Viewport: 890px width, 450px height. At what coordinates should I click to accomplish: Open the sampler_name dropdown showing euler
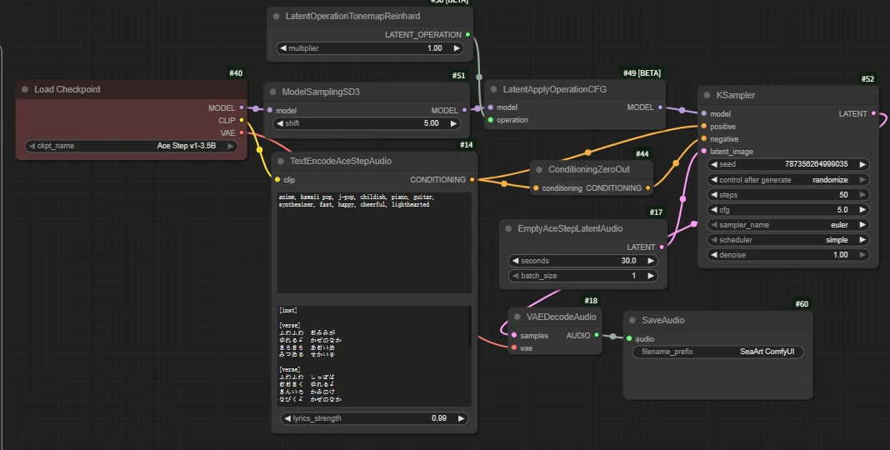(787, 225)
